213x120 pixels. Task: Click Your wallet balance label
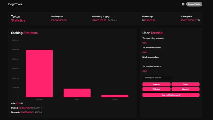click(x=152, y=66)
